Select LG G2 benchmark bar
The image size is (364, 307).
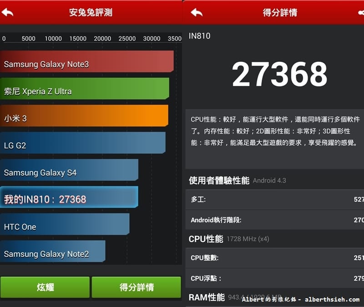pyautogui.click(x=83, y=143)
